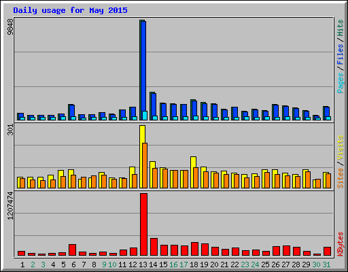Click the day label 6 on x-axis
The width and height of the screenshot is (348, 272).
pos(73,265)
